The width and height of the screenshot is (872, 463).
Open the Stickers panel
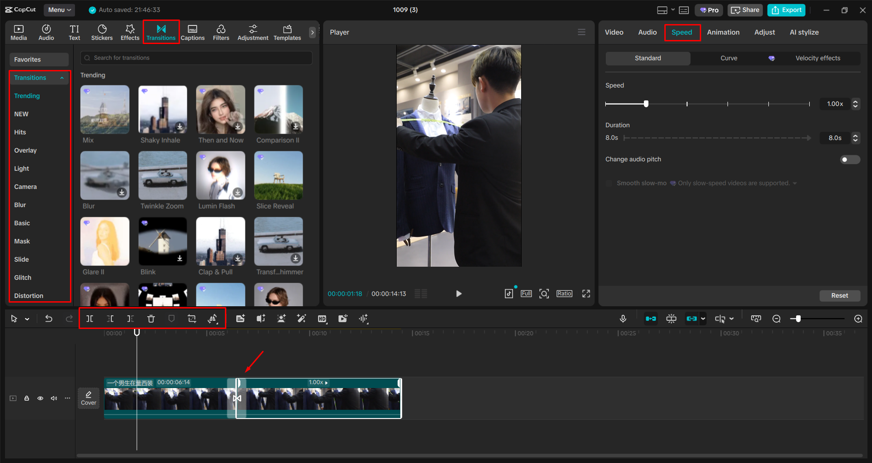point(102,32)
